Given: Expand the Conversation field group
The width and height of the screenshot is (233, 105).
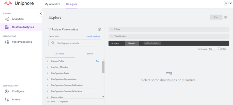Looking at the screenshot, I should [x=47, y=97].
